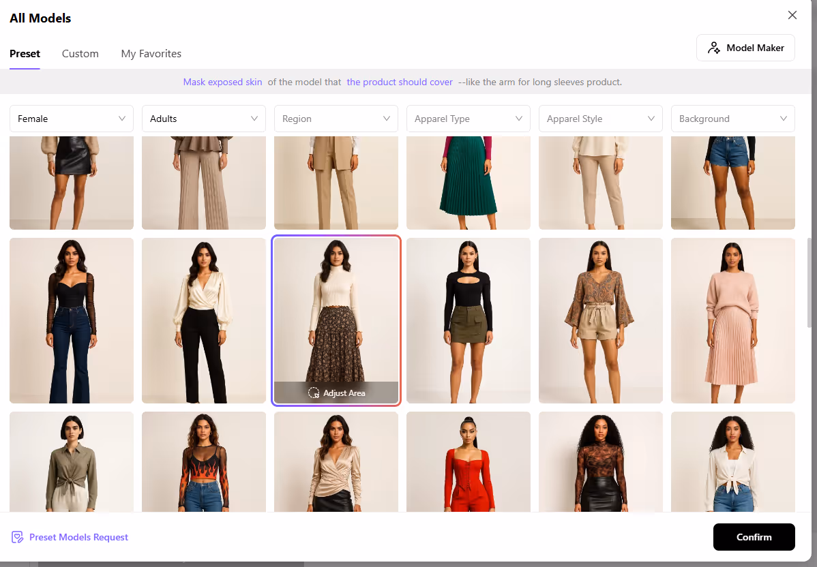Click the Model Maker person icon
The width and height of the screenshot is (817, 567).
714,48
